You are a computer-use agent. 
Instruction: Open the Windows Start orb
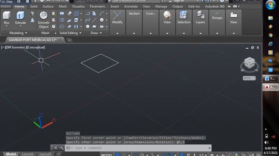[x=270, y=5]
